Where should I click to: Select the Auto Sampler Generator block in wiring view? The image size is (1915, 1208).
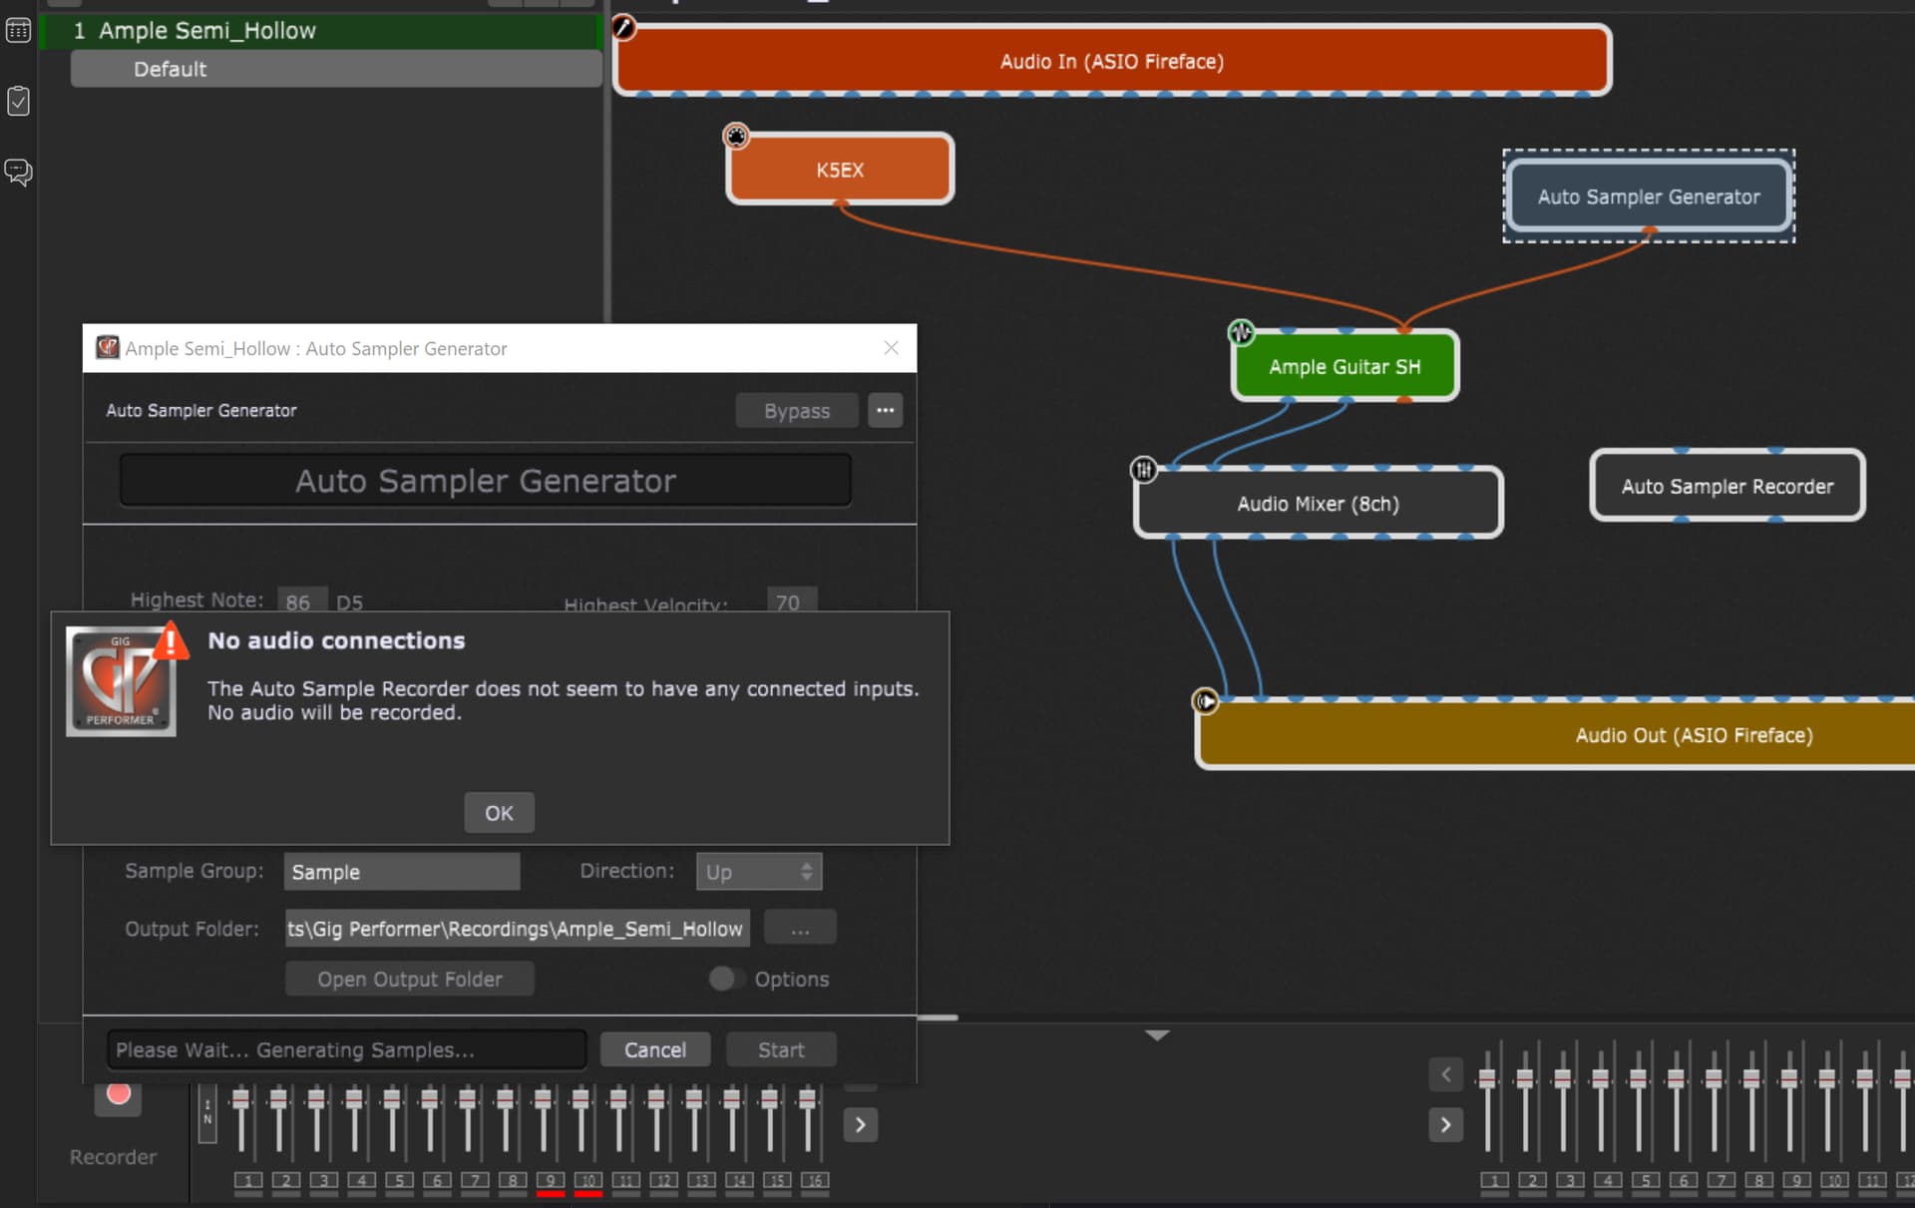(1649, 197)
